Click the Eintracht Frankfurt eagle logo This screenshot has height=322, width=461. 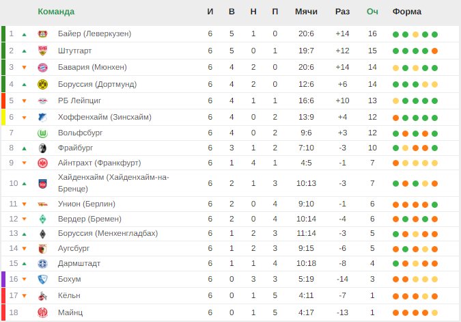pos(42,163)
